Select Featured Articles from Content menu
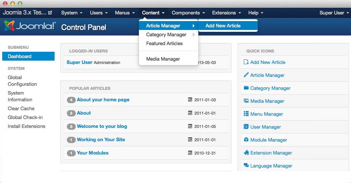Screen dimensions: 351x183 (x=164, y=43)
